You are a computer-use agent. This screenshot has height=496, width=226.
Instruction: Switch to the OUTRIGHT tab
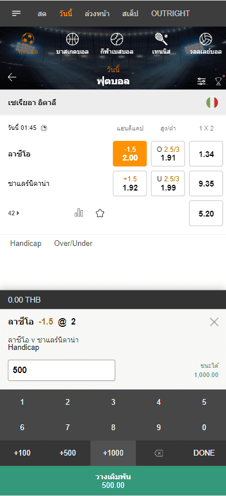[x=171, y=14]
